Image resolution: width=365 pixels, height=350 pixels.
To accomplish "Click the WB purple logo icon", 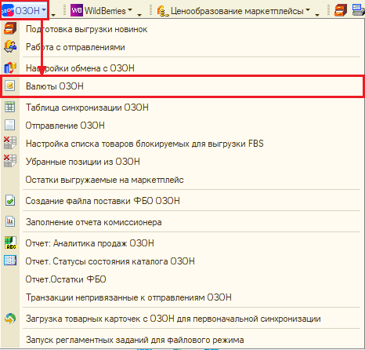I will (x=77, y=10).
